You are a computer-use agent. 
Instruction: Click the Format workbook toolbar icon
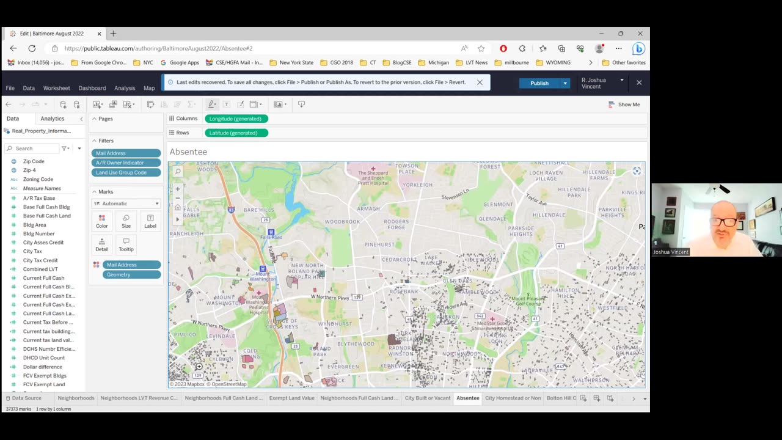(240, 105)
